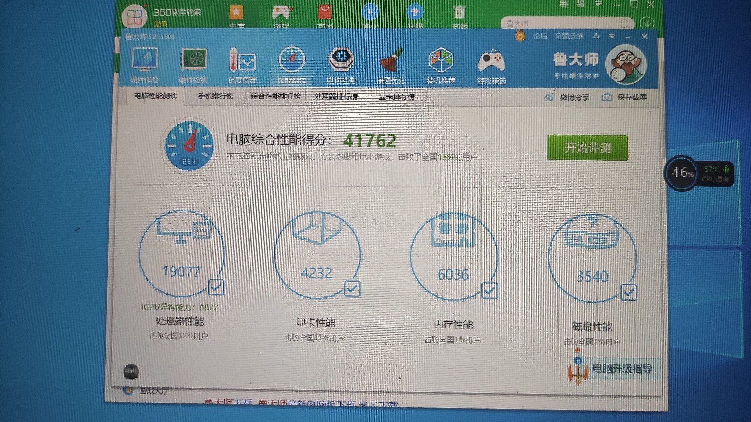Switch to 手机排行榜 tab
Screen dimensions: 751x422
click(x=215, y=96)
